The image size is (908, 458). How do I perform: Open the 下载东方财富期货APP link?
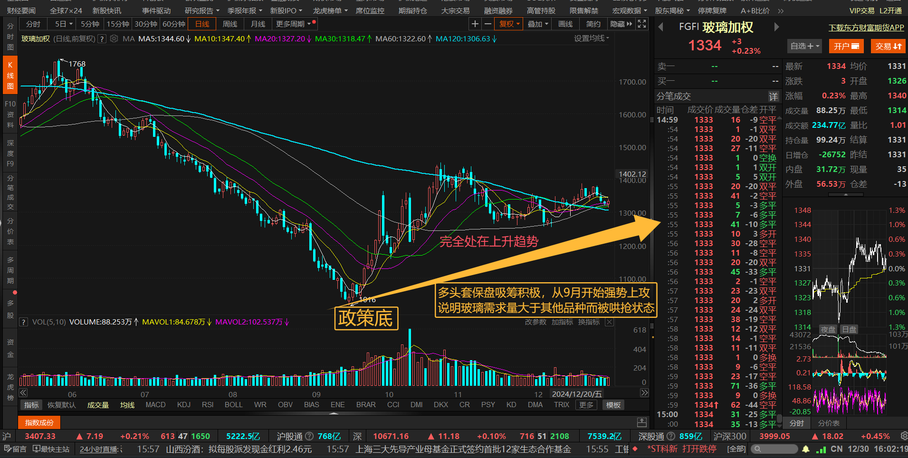pos(866,28)
